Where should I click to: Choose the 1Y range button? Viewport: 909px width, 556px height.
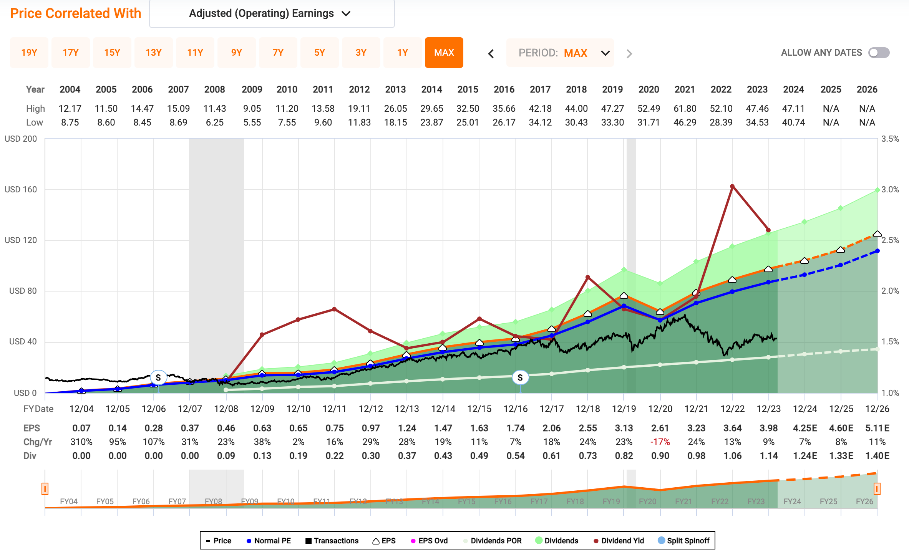(402, 53)
